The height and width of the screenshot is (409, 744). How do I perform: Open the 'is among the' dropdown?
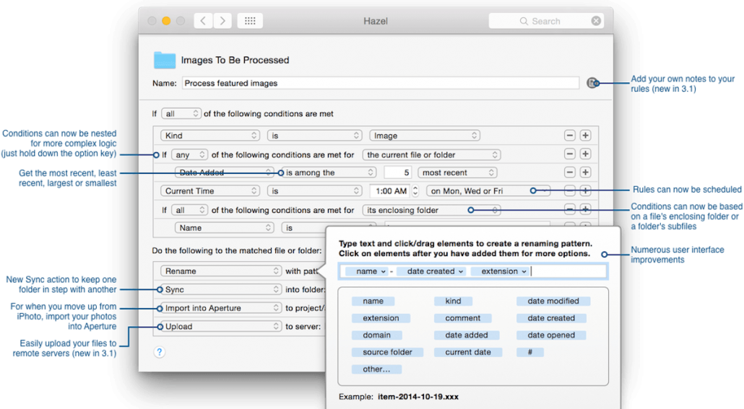tap(329, 172)
